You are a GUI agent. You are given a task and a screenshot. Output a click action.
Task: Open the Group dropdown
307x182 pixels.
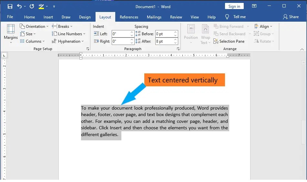(264, 34)
